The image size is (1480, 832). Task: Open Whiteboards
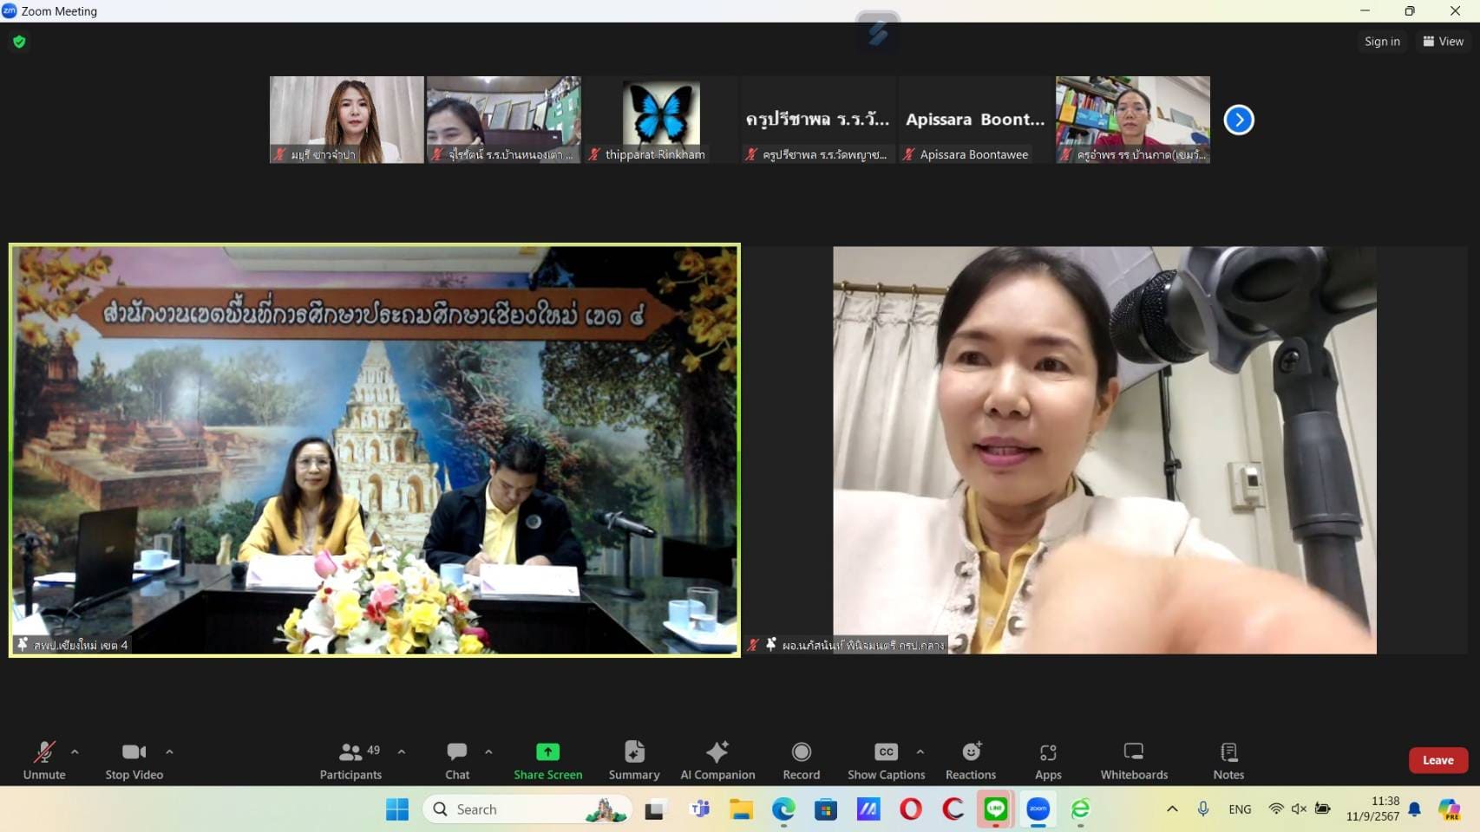tap(1134, 760)
